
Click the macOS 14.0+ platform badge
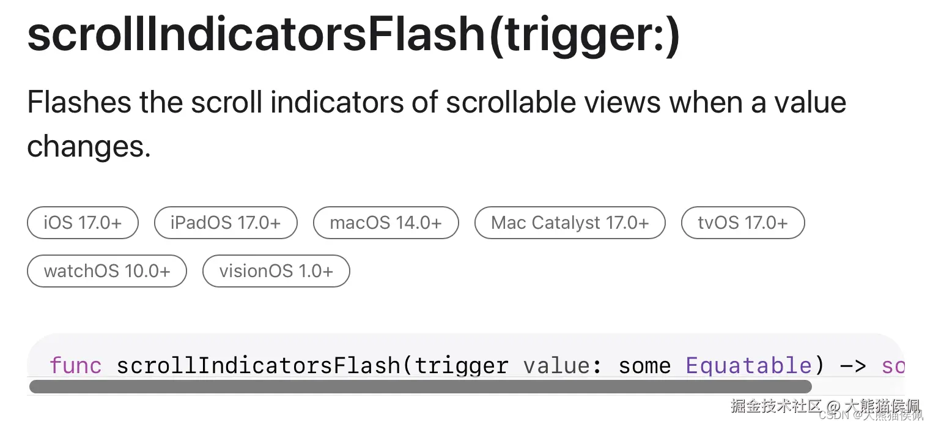tap(385, 223)
